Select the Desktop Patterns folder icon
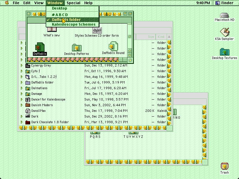Viewport: 239px width, 179px height. tap(77, 48)
